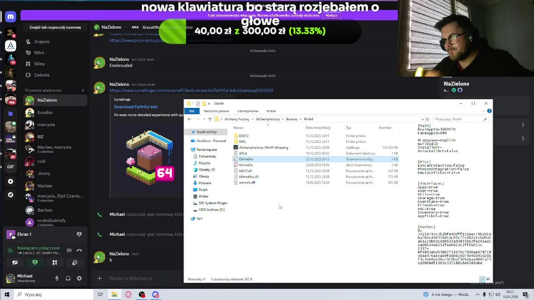Sort by Data modyfikacji column
This screenshot has height=300, width=534.
tap(318, 128)
